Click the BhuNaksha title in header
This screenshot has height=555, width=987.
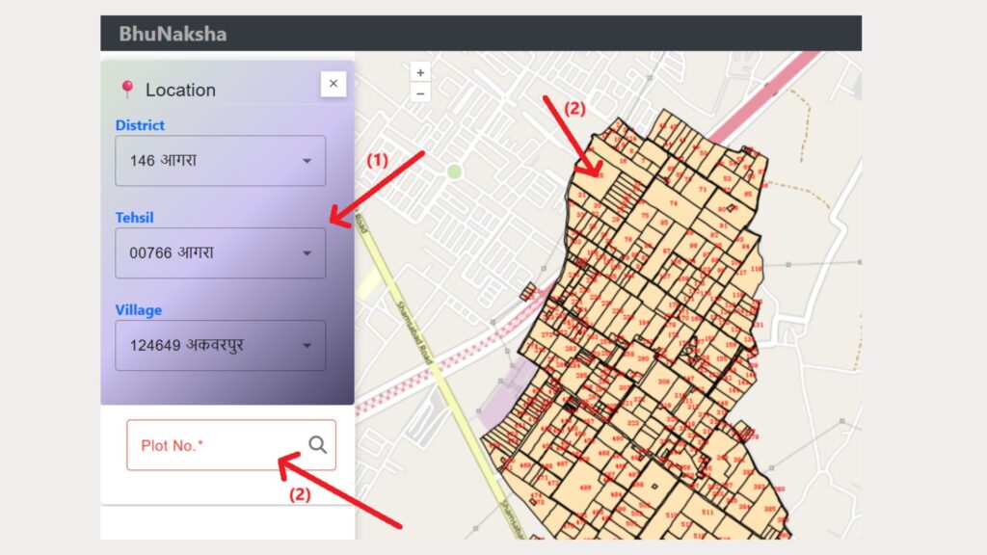pos(173,34)
